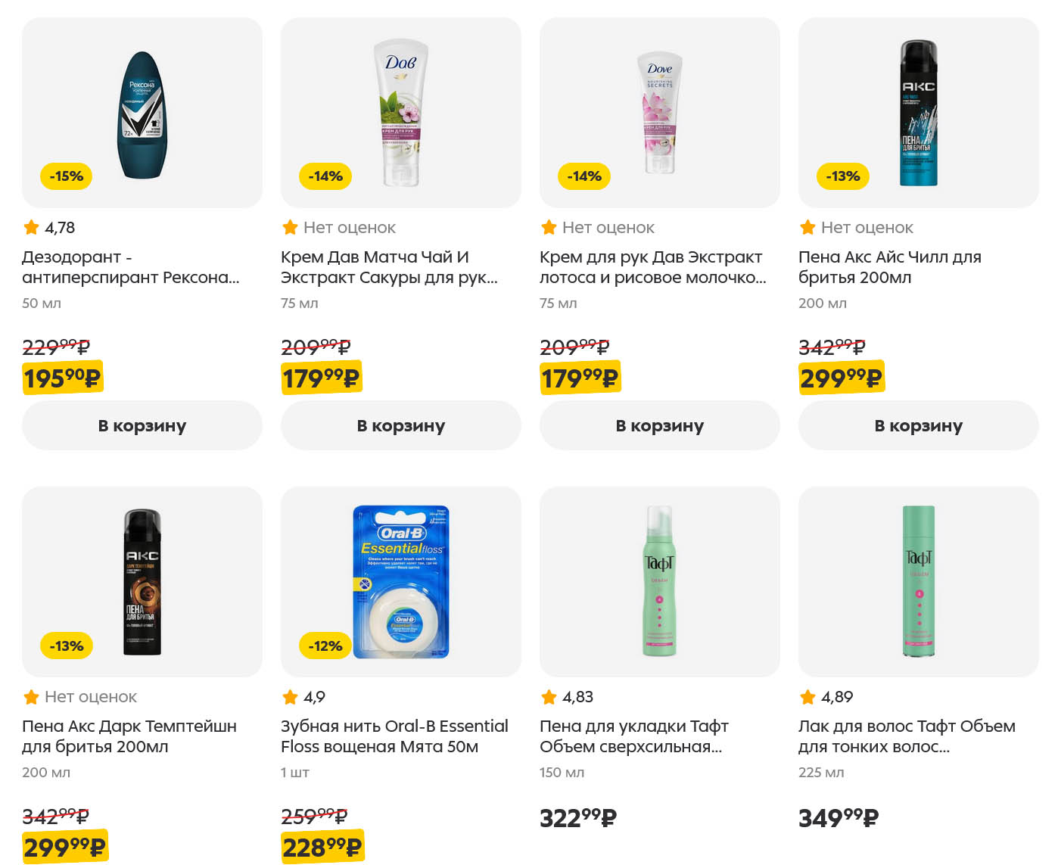Click the 4,78 rating star icon
Viewport: 1058px width, 865px height.
(31, 227)
